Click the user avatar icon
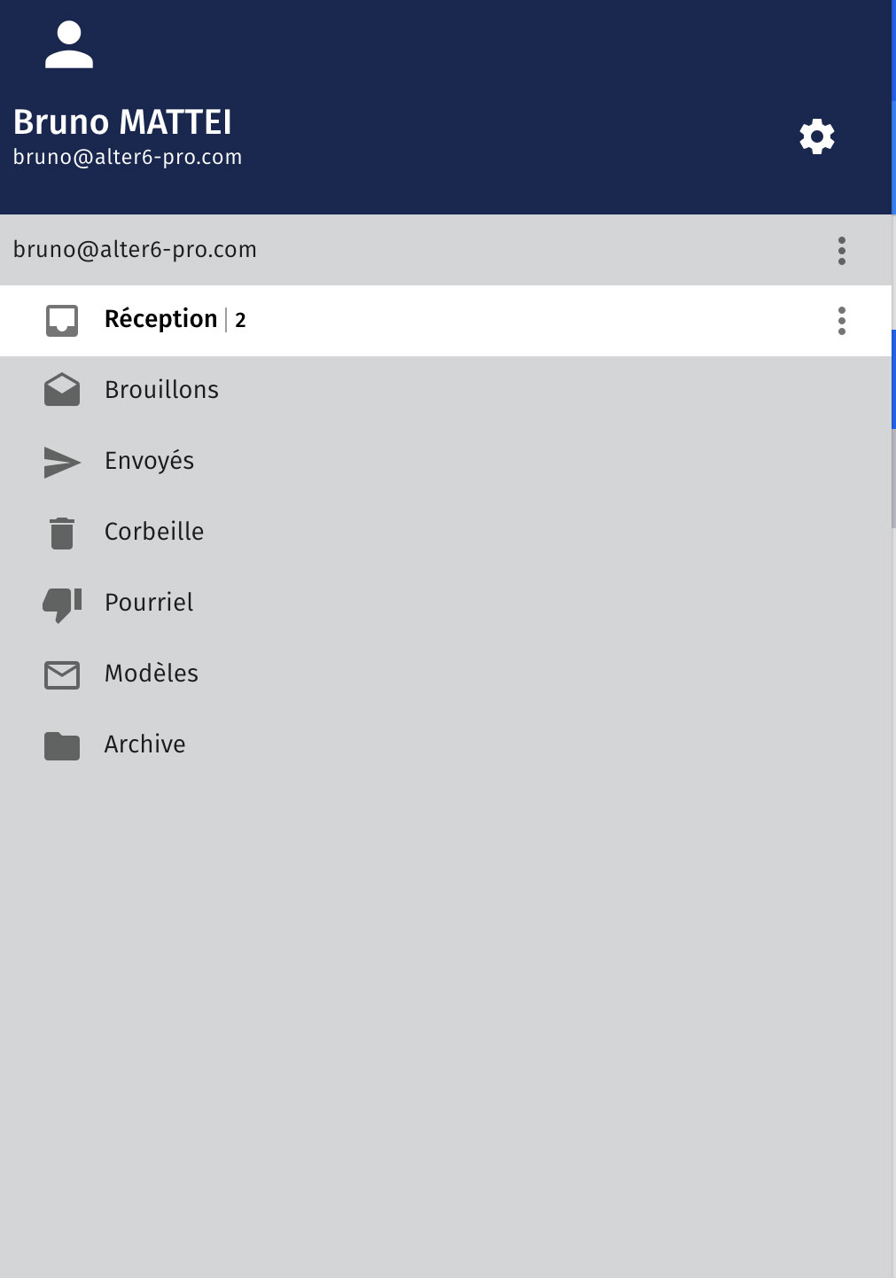 pyautogui.click(x=69, y=45)
